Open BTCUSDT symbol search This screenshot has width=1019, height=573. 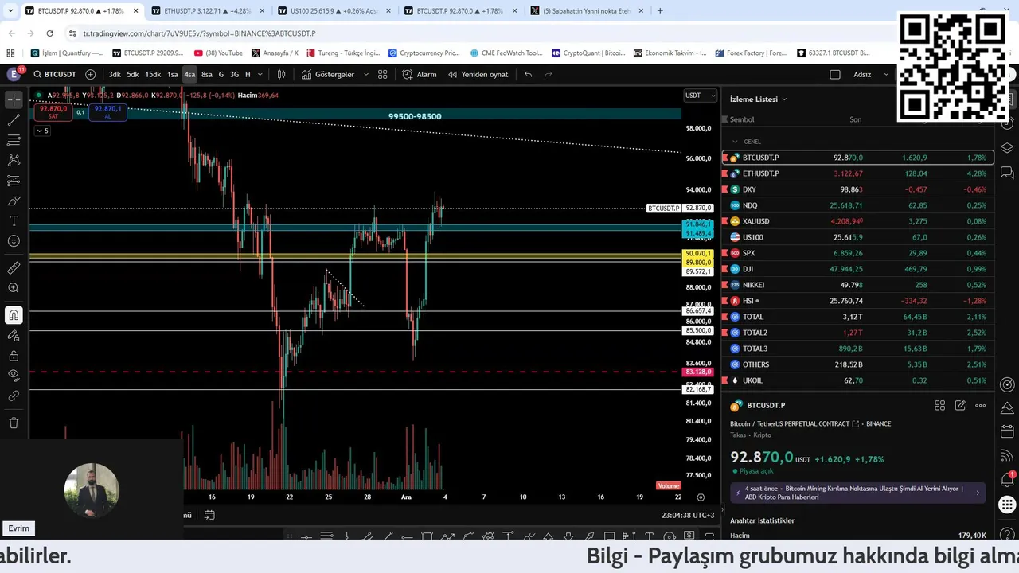click(54, 74)
